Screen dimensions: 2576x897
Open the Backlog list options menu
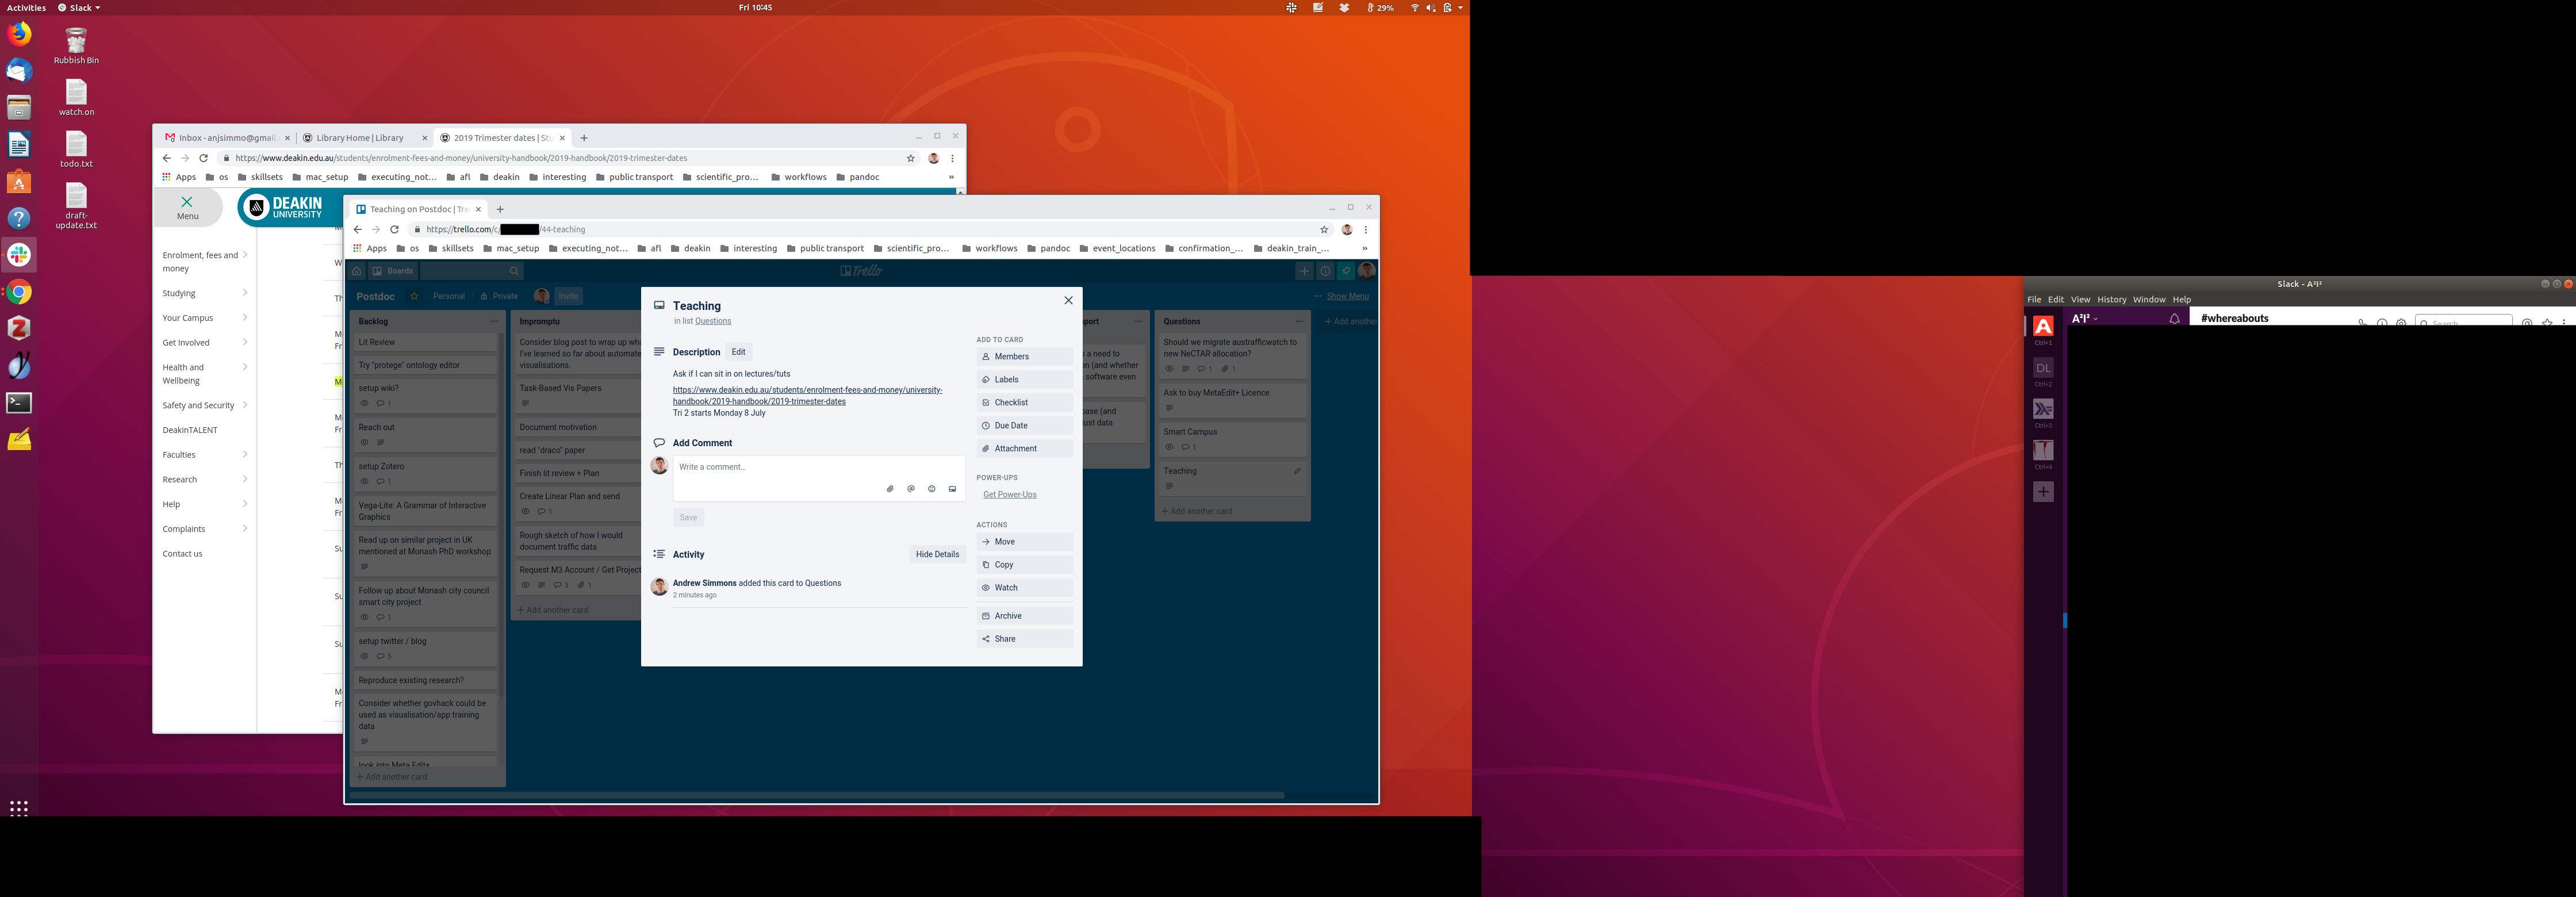coord(494,322)
